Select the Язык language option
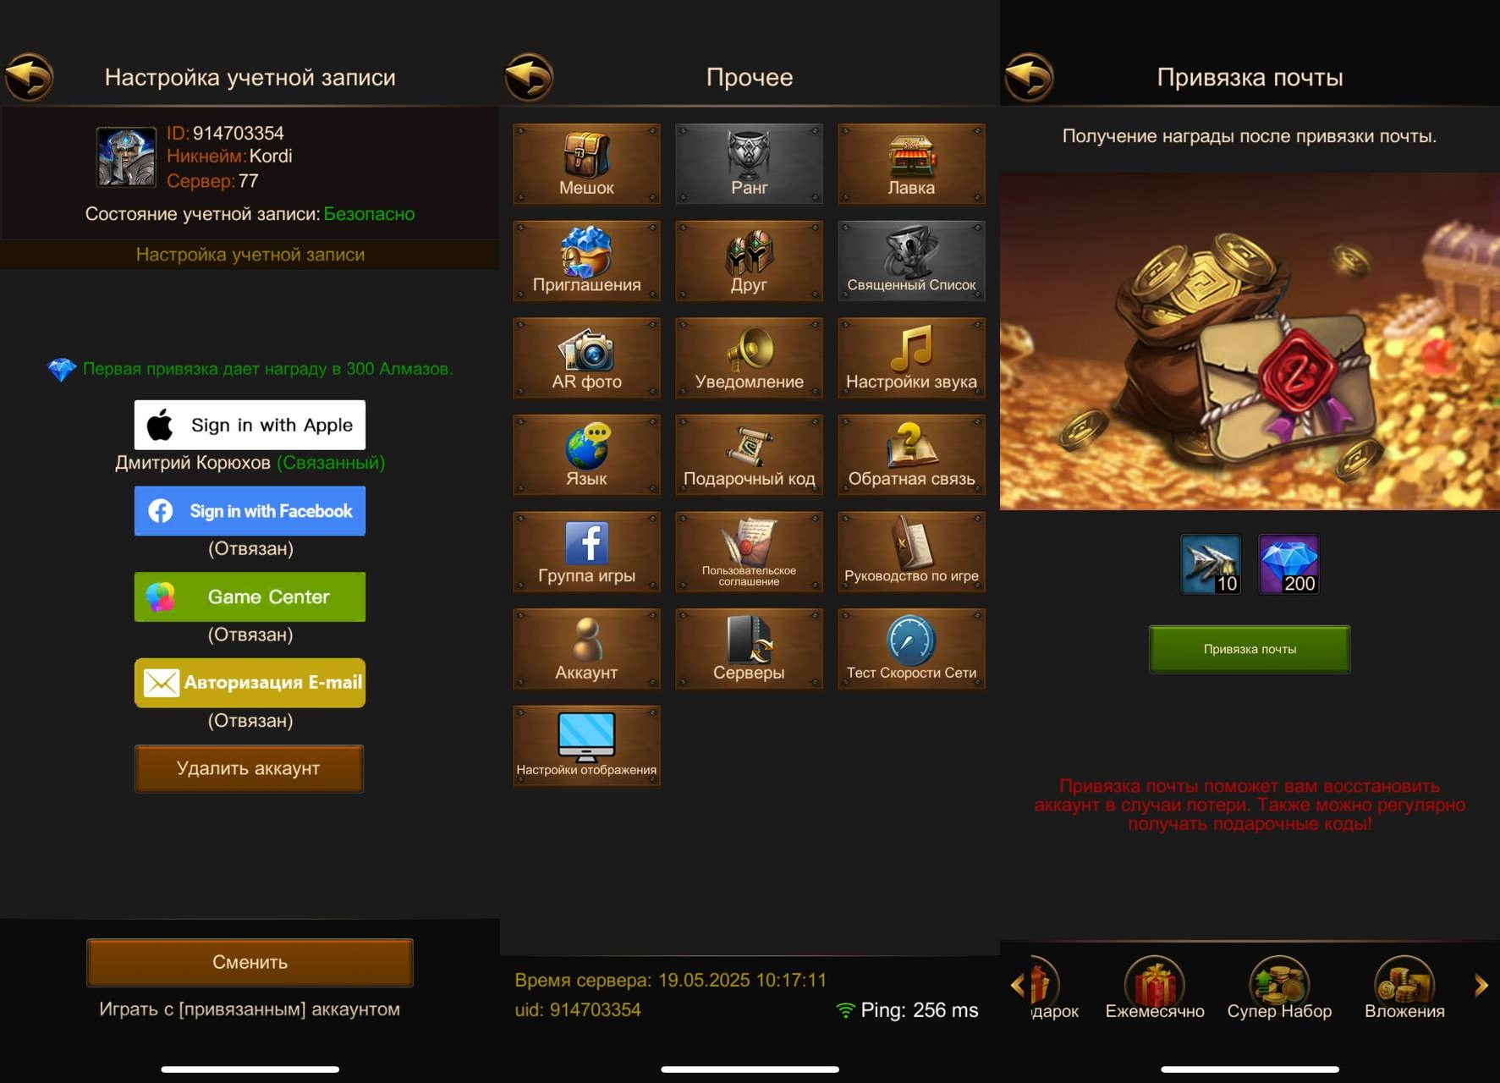 click(x=586, y=455)
